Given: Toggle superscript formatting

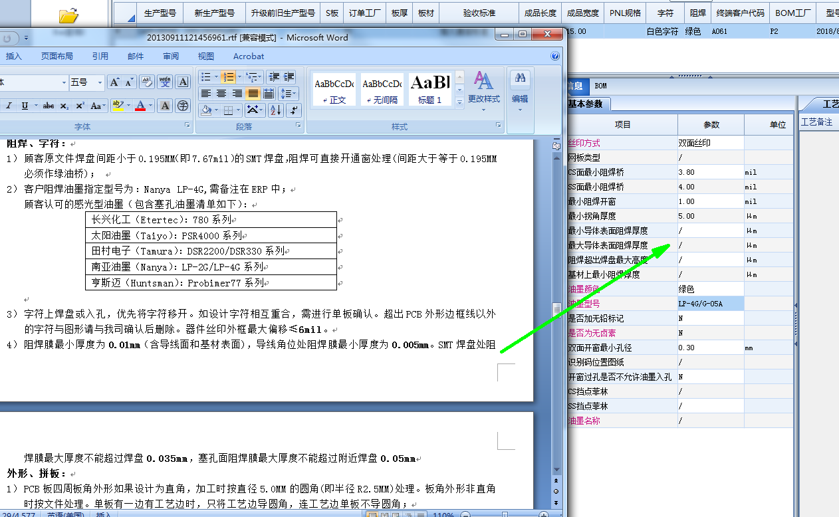Looking at the screenshot, I should pos(80,106).
